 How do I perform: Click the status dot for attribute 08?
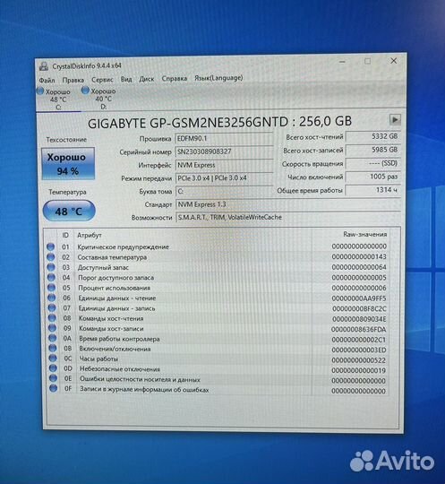pyautogui.click(x=52, y=317)
